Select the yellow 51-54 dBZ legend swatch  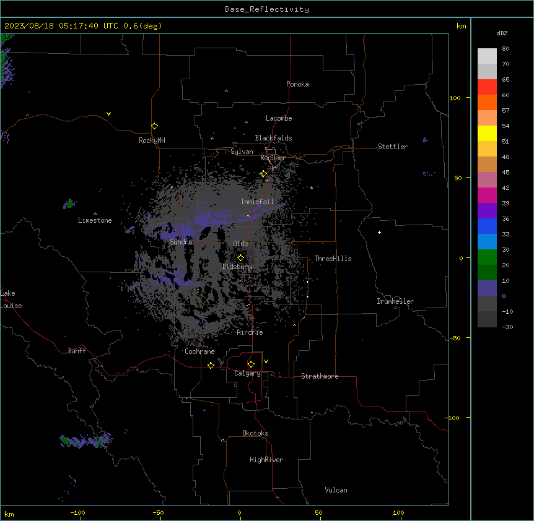click(487, 133)
